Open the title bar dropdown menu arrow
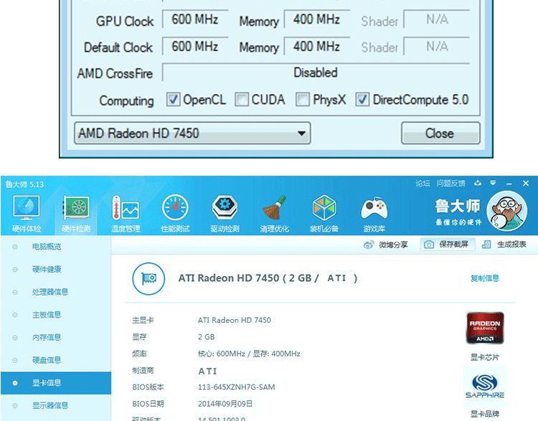 pos(493,183)
